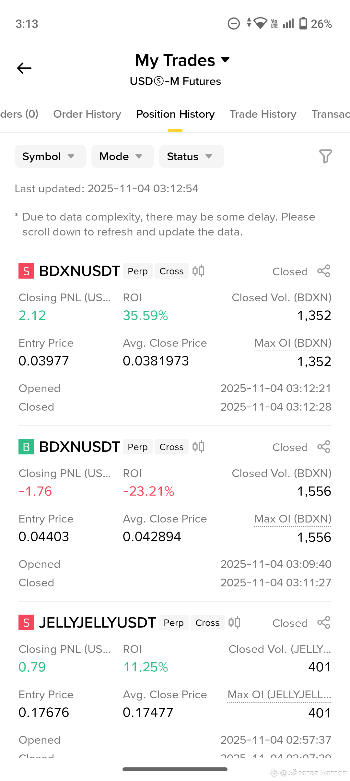350x781 pixels.
Task: Open the Mode filter dropdown
Action: (122, 156)
